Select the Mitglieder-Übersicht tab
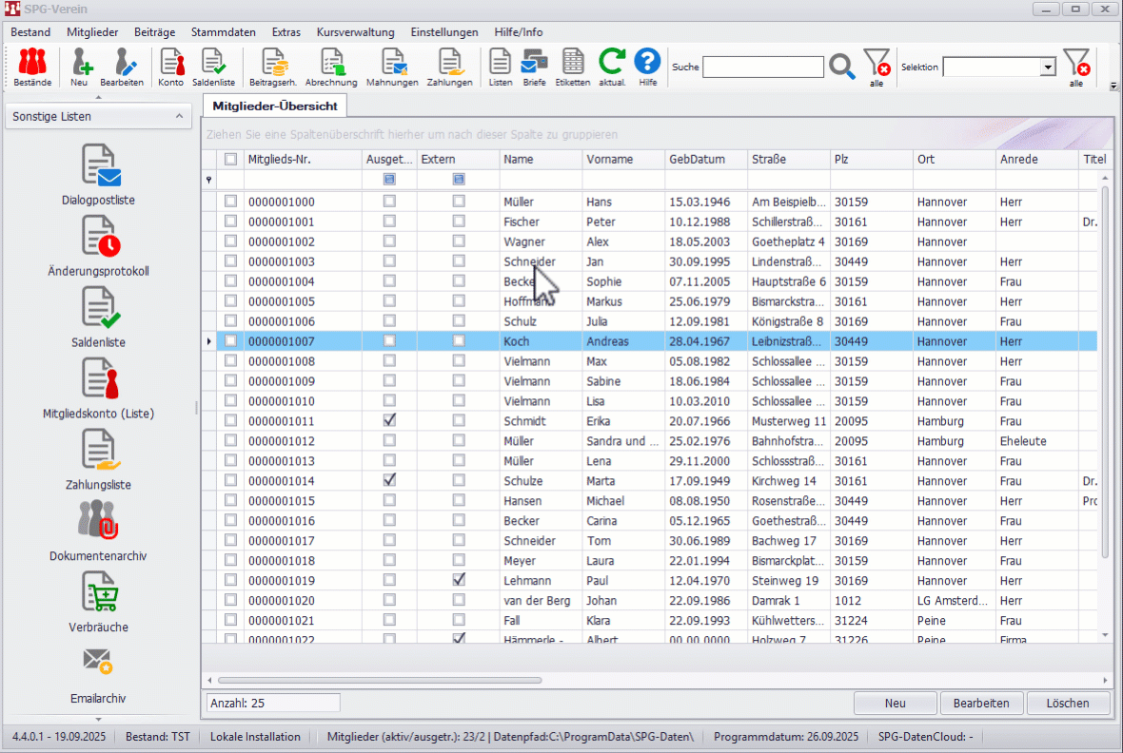Viewport: 1123px width, 753px height. click(x=275, y=106)
